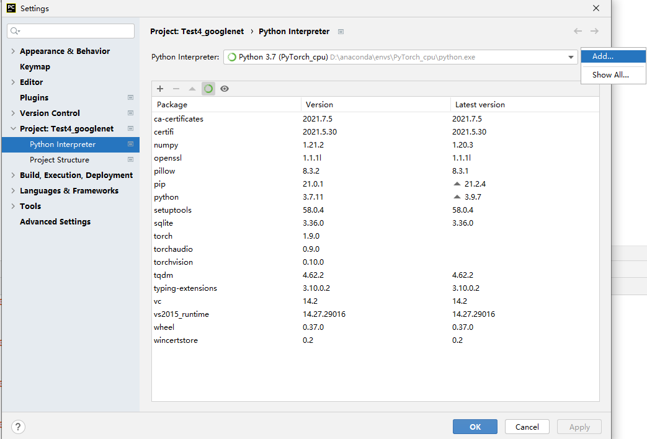Screen dimensions: 647x439
Task: Select the torchvision package row
Action: coord(375,262)
